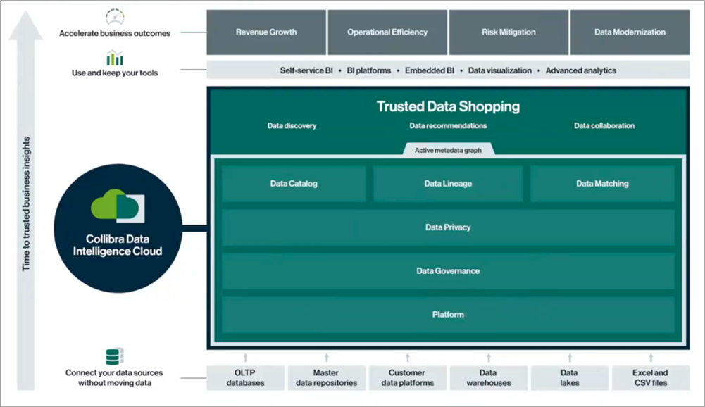Click the up arrow above OLTP databases

246,358
